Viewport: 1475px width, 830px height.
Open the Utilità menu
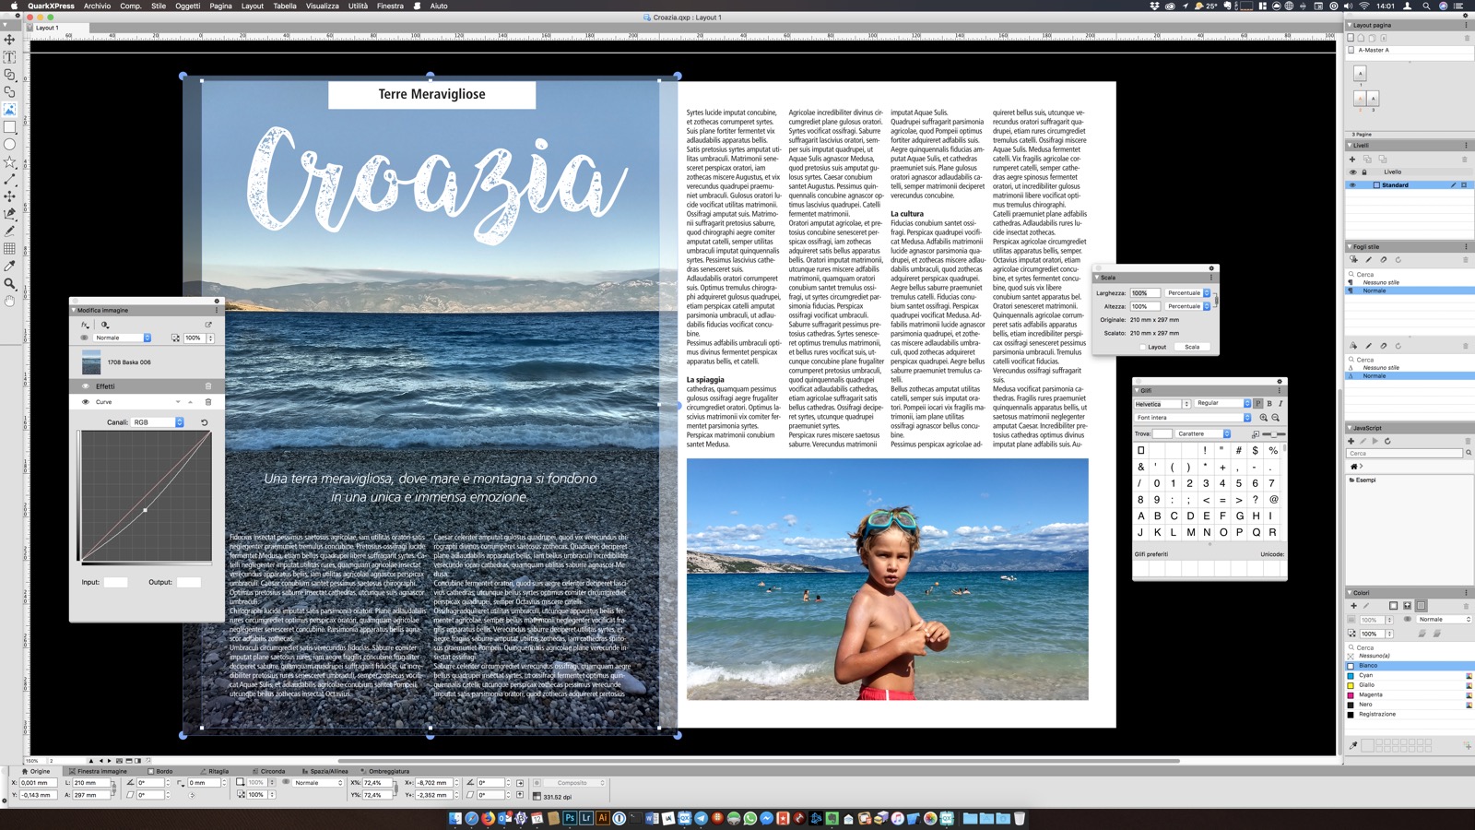tap(358, 6)
